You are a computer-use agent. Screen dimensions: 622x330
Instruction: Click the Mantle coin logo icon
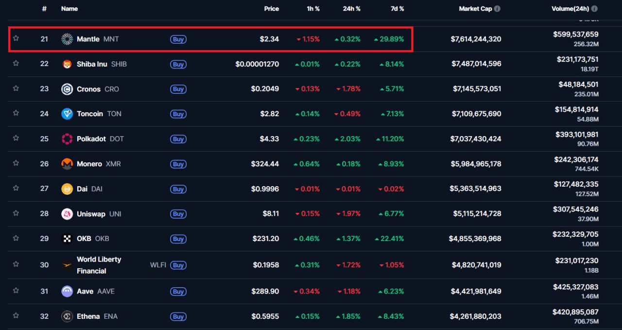(x=67, y=39)
